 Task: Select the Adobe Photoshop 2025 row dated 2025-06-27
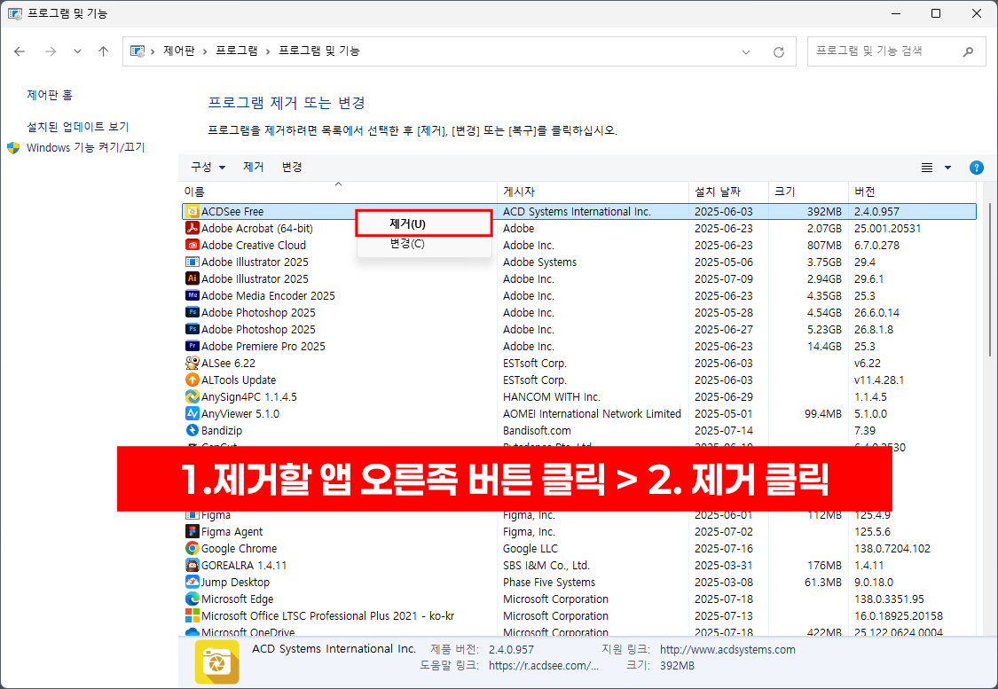[579, 329]
